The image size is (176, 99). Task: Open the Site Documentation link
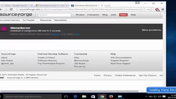[x=121, y=57]
